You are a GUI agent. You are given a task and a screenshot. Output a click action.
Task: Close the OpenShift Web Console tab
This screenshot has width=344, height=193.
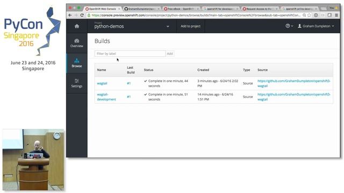119,9
